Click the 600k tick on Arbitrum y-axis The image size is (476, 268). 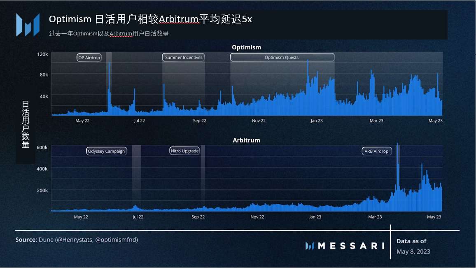coord(42,147)
